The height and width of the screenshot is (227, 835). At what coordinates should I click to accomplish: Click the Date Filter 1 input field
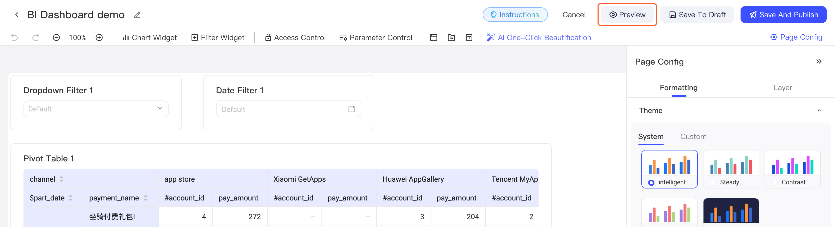coord(288,109)
